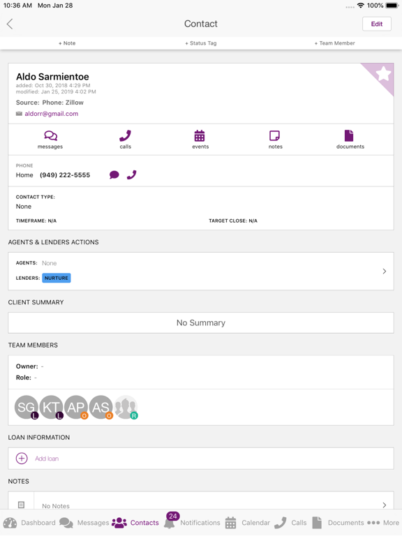
Task: Add a loan using the plus circle
Action: pyautogui.click(x=22, y=459)
